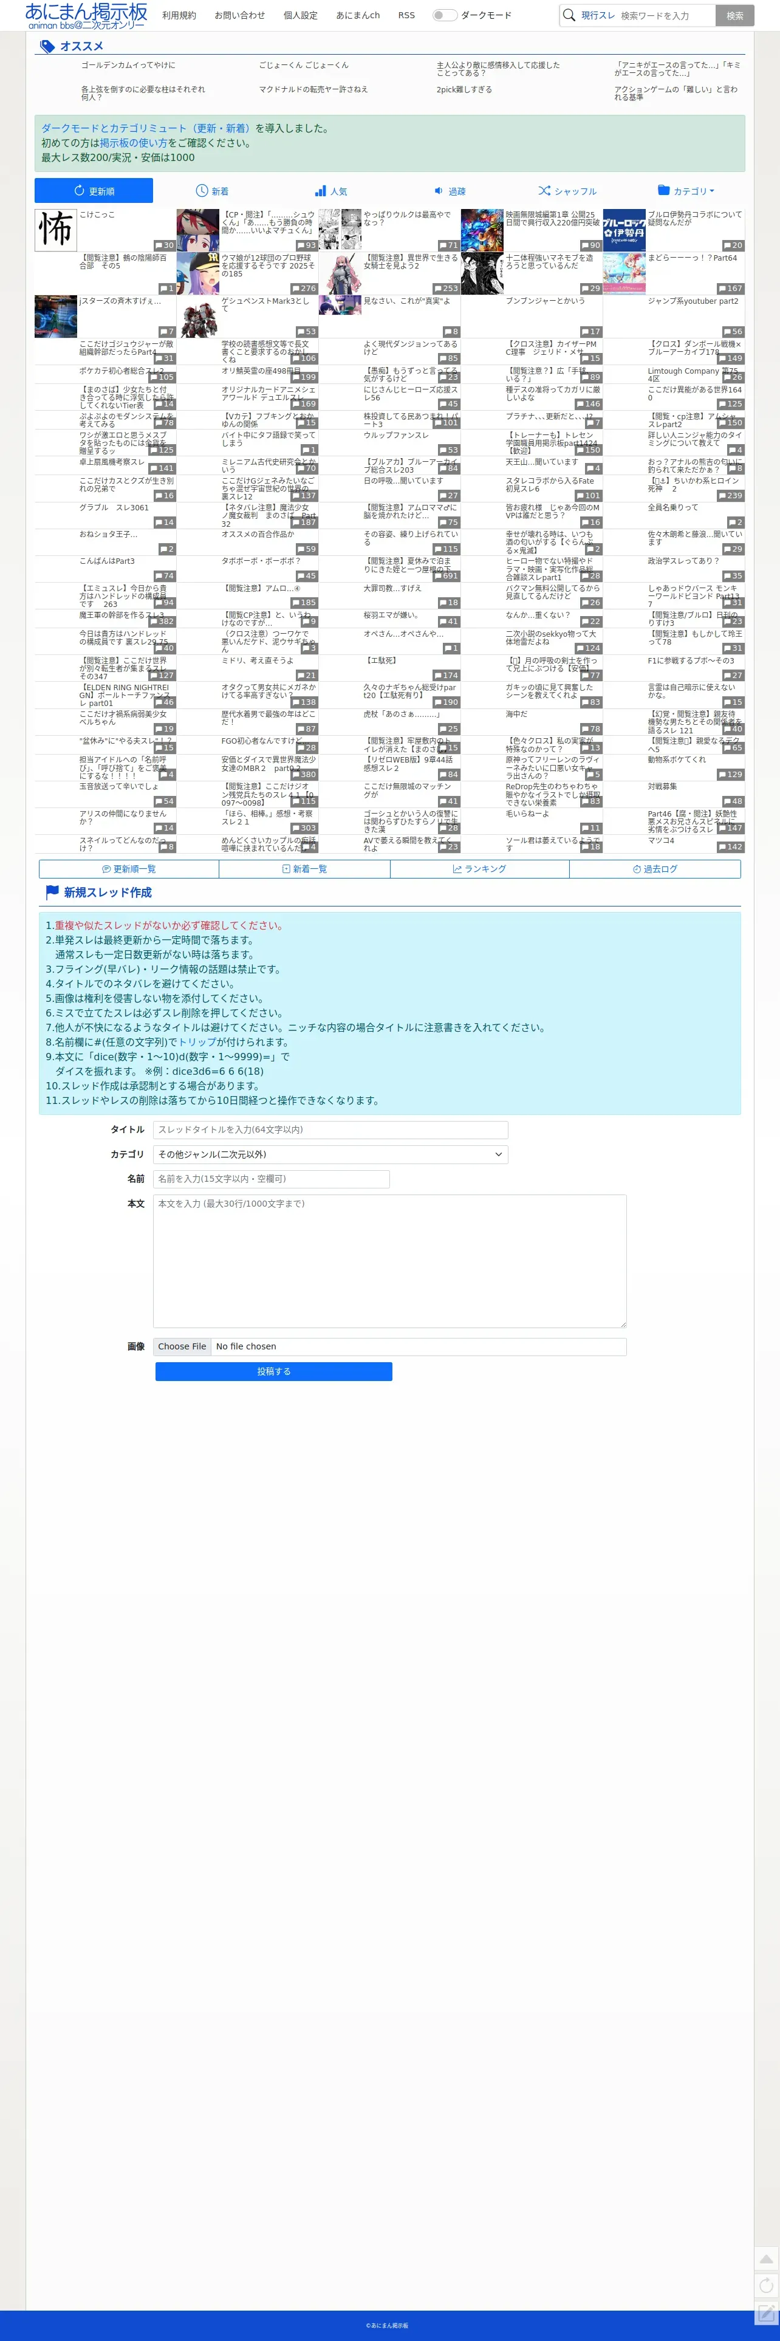Focus the スレッドタイトル input field
Viewport: 780px width, 2341px height.
[330, 1129]
